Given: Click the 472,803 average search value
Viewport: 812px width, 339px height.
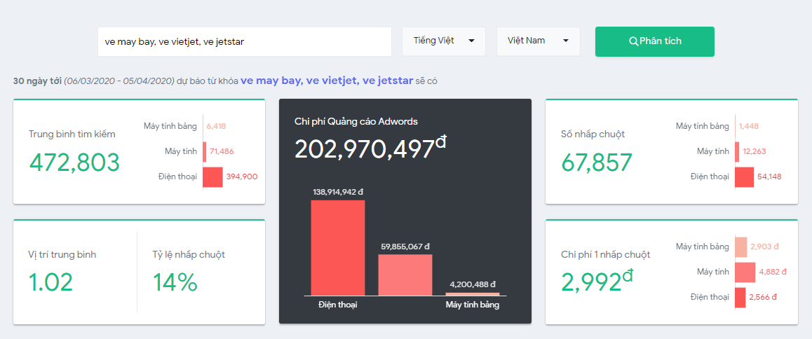Looking at the screenshot, I should tap(74, 162).
